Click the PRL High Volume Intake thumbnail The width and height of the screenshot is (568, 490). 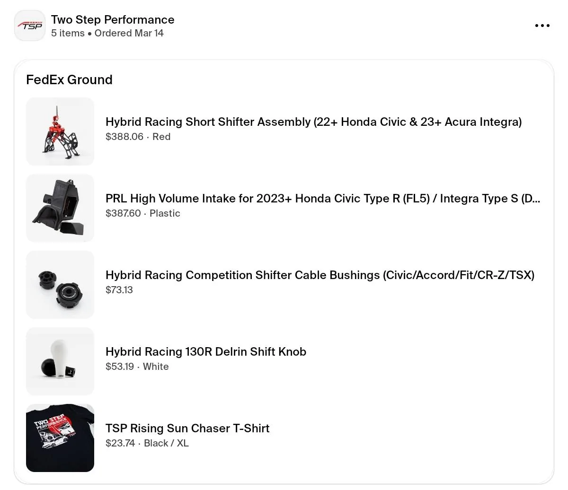click(60, 208)
